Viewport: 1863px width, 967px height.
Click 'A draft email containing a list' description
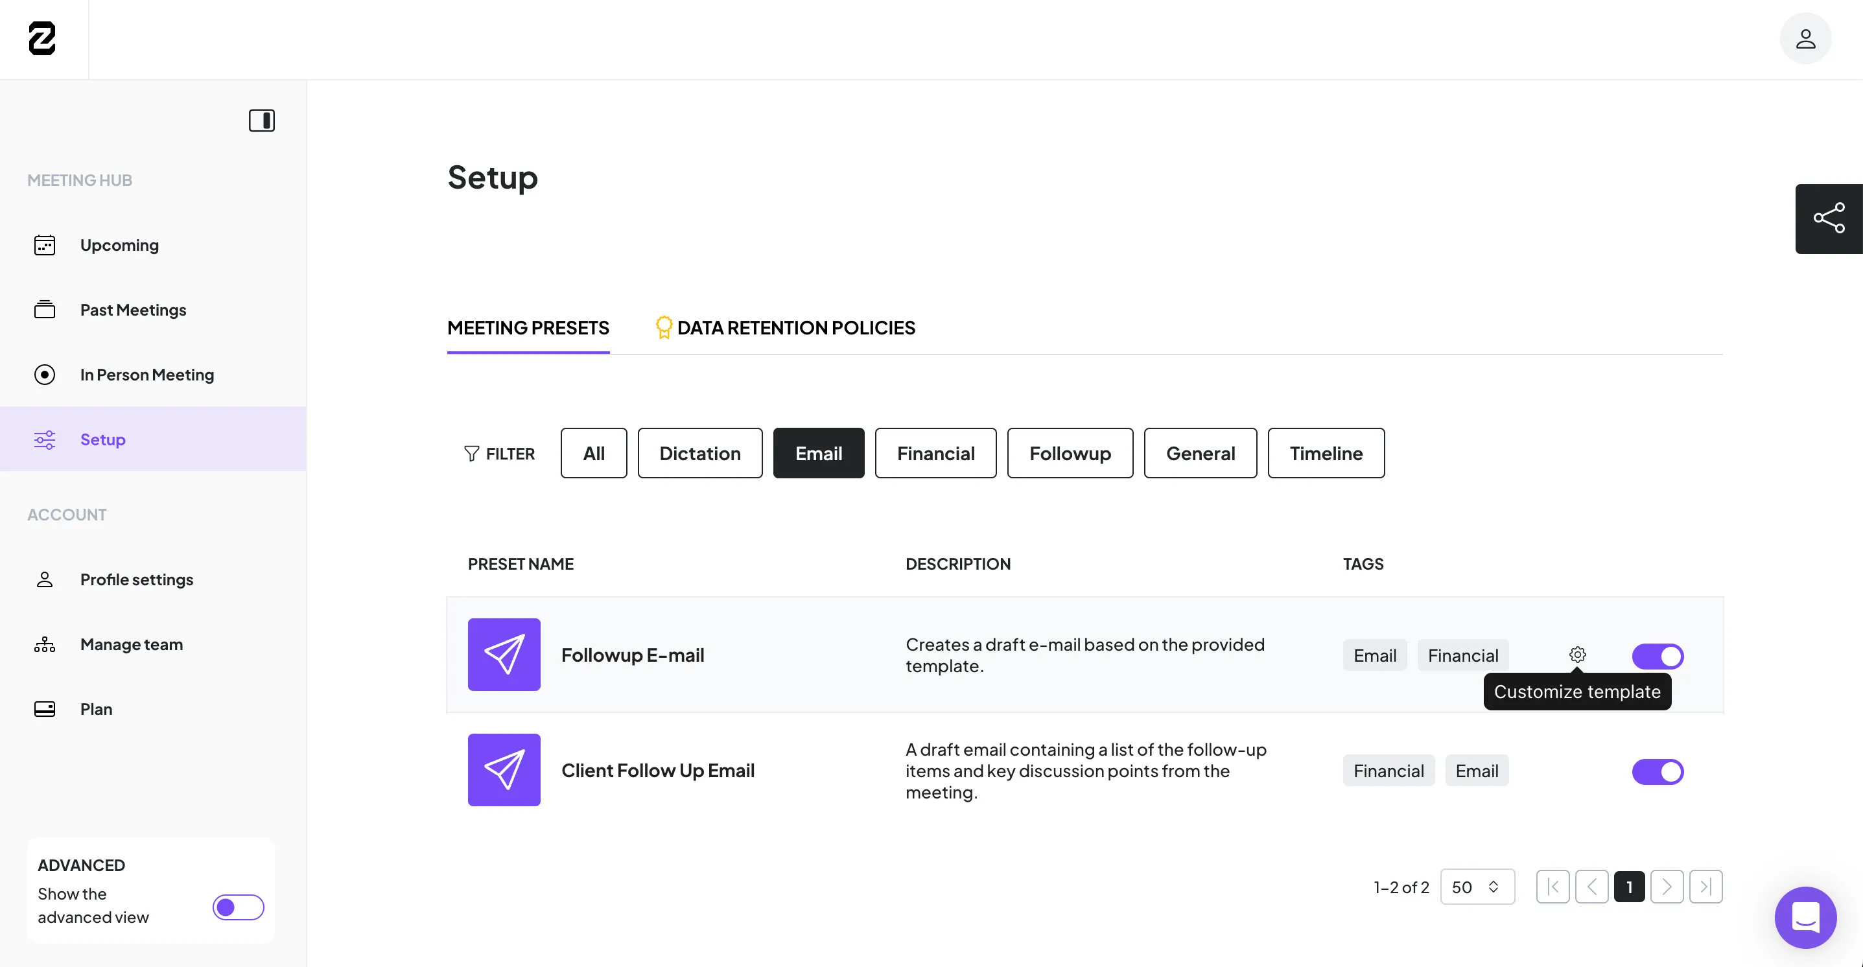tap(1086, 770)
